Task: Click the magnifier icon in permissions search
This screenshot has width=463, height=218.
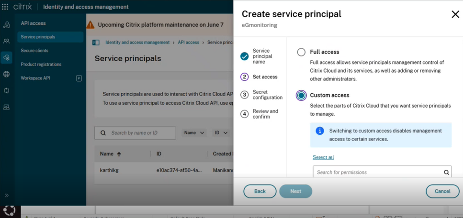Action: (446, 173)
